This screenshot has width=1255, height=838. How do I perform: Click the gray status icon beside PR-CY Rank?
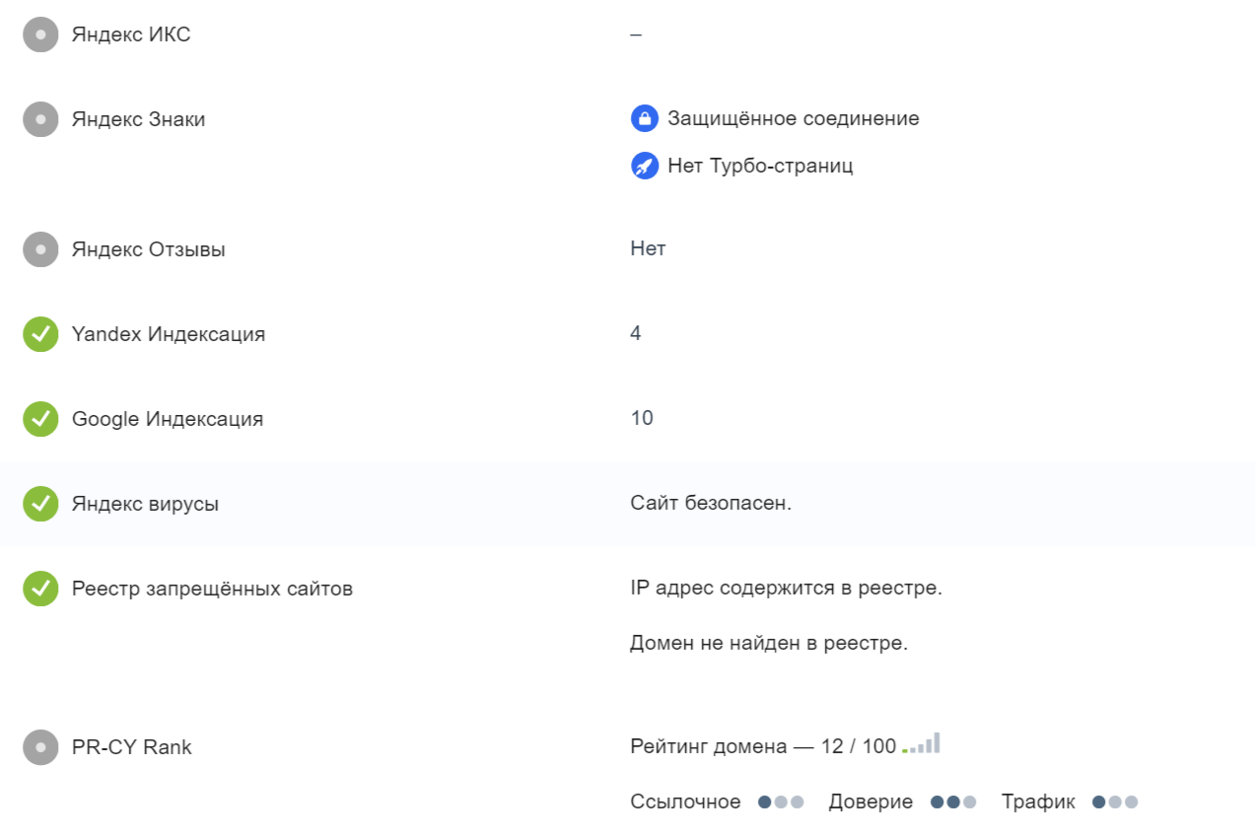point(40,747)
